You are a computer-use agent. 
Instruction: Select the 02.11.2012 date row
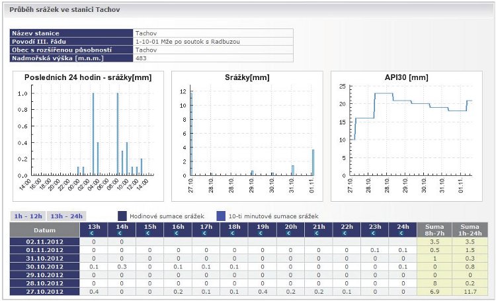[45, 241]
